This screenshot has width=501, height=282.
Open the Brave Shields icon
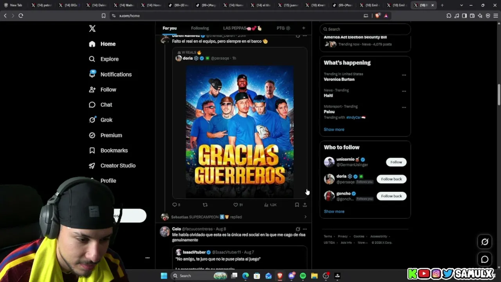(377, 16)
